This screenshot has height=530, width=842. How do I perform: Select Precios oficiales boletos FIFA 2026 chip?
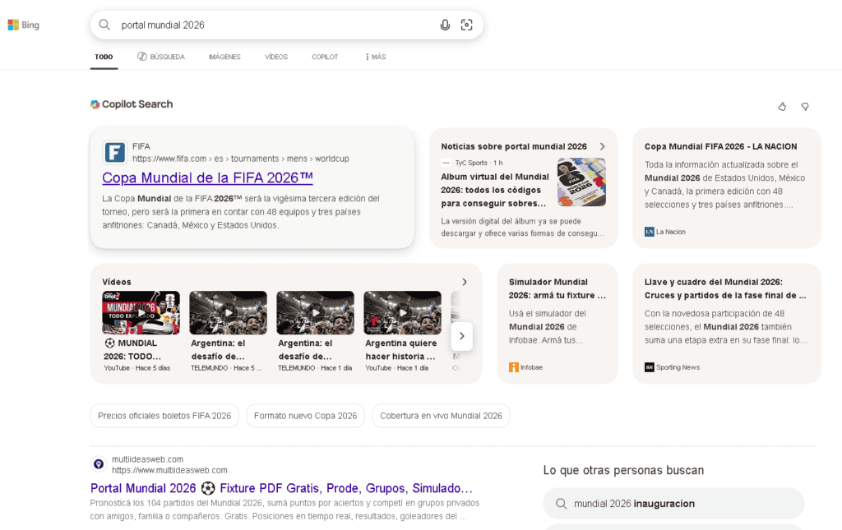pyautogui.click(x=164, y=416)
